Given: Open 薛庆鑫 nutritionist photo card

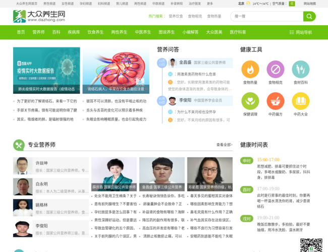Looking at the screenshot, I should 114,174.
